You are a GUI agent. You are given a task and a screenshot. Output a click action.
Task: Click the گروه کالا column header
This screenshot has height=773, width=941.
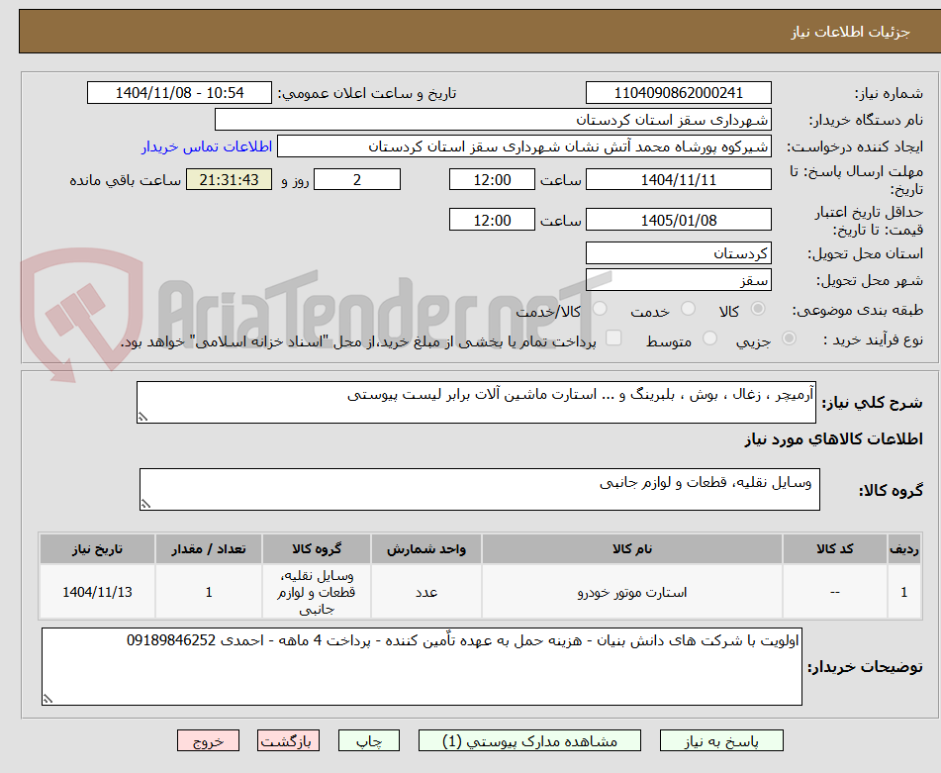tap(317, 548)
